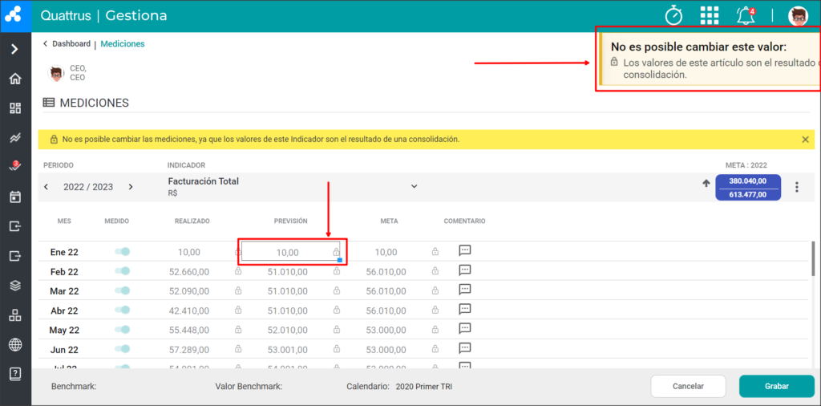The width and height of the screenshot is (821, 406).
Task: Go to Home in the sidebar
Action: [15, 79]
